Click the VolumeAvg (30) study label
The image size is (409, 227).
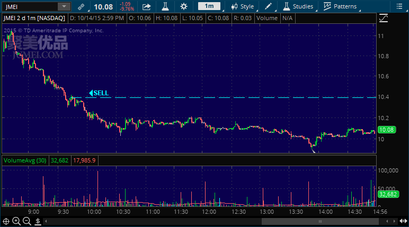(25, 160)
